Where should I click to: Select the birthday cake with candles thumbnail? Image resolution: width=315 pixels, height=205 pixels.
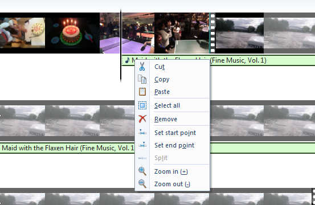pos(72,33)
